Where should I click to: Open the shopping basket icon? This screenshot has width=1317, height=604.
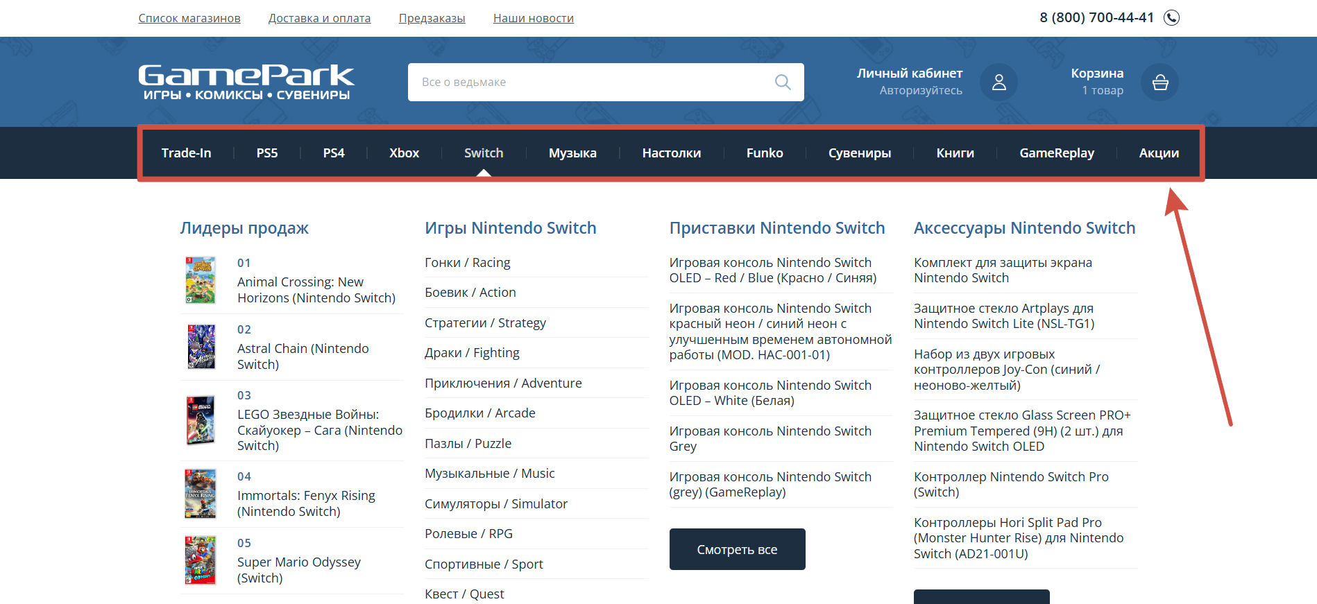1159,82
